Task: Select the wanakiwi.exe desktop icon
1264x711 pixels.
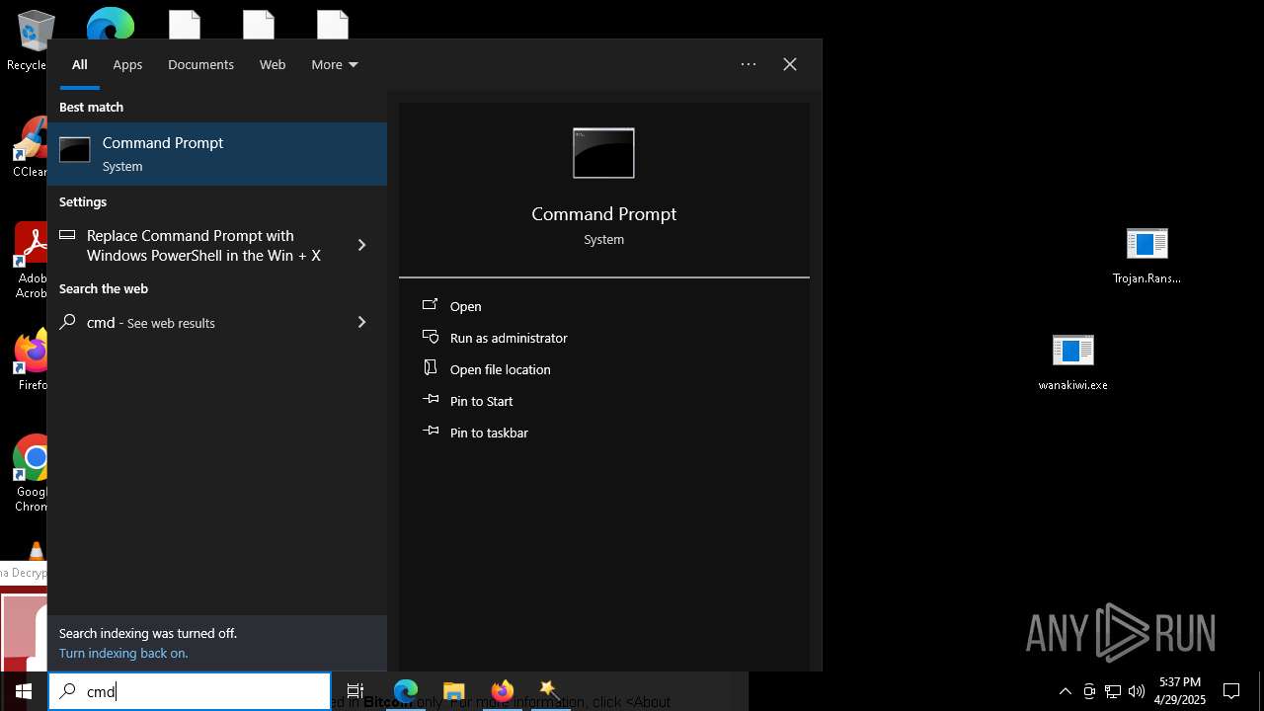Action: point(1072,362)
